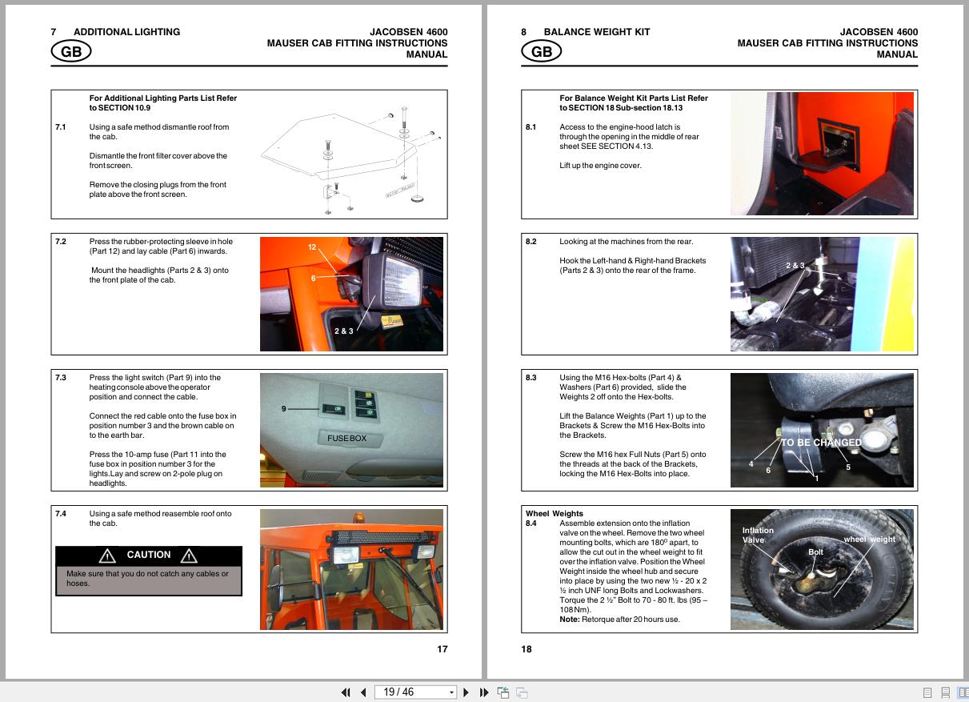The image size is (969, 702).
Task: Click 'Lift up the engine cover.' text
Action: [x=600, y=166]
